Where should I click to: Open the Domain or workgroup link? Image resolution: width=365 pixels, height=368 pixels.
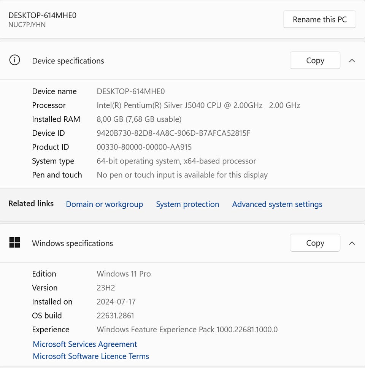104,204
